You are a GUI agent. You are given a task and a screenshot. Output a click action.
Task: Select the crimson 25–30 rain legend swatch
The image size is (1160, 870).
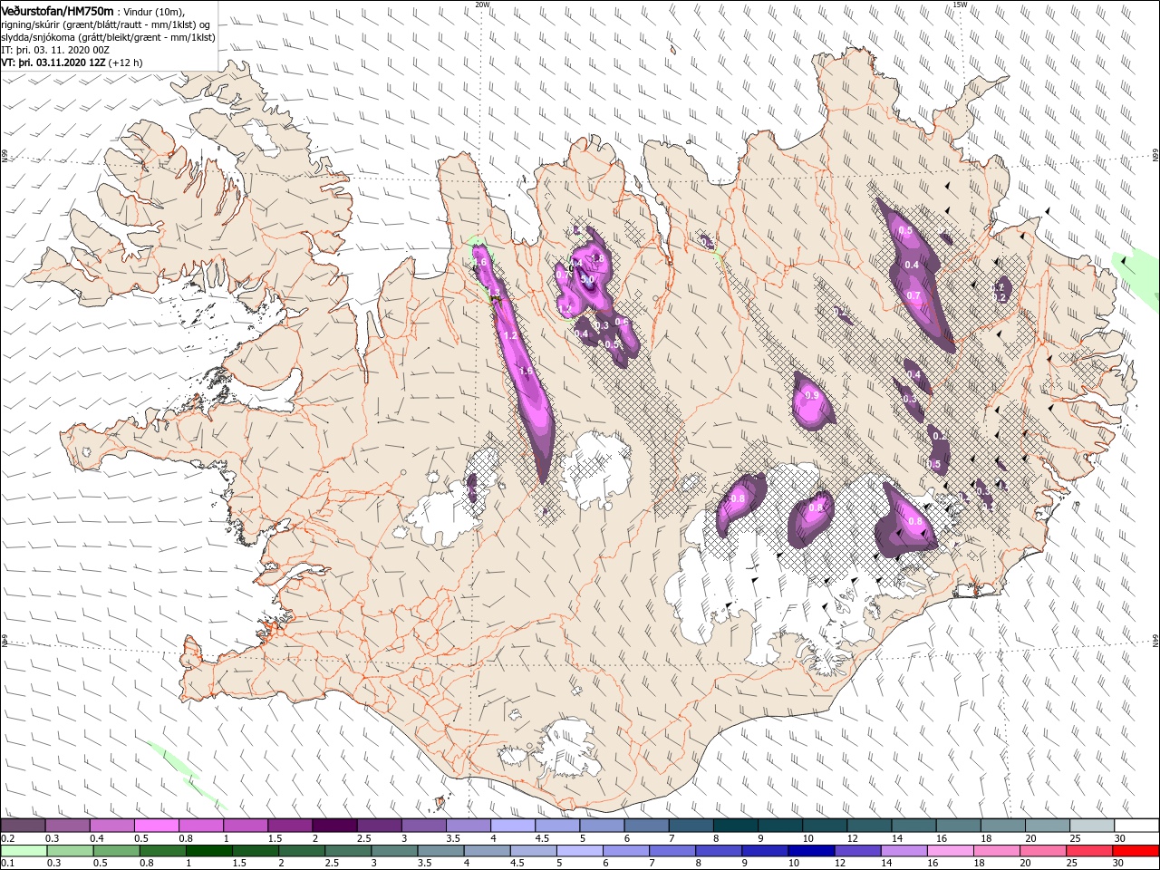pyautogui.click(x=1089, y=851)
